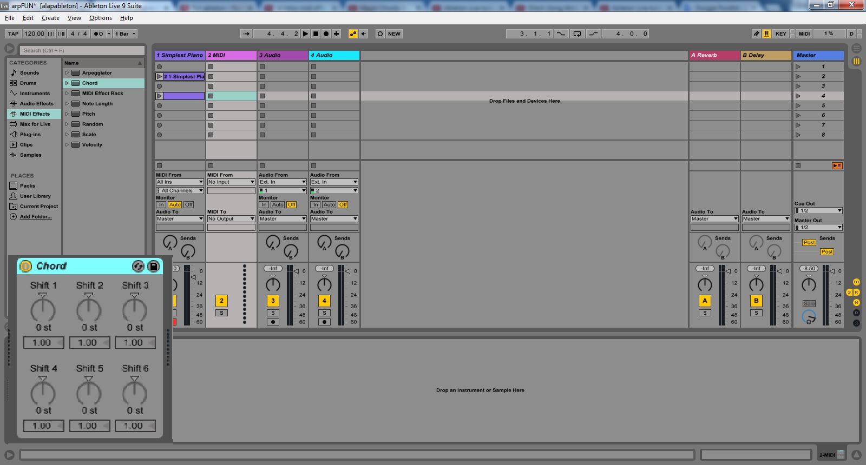Set 1 Simplest Piano monitor to Auto

[x=174, y=205]
